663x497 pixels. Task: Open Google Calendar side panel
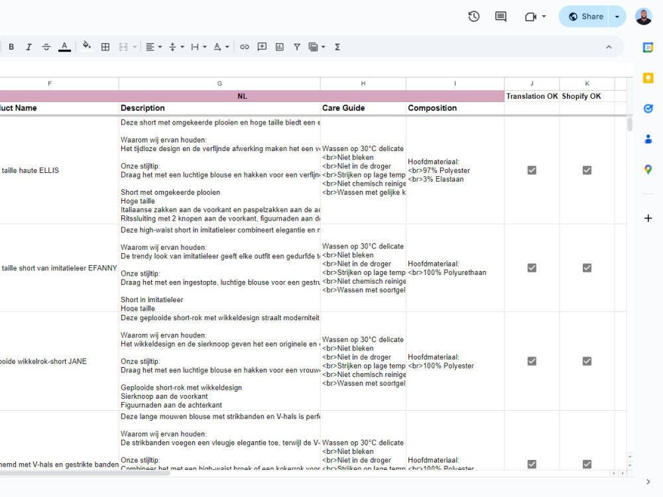[x=648, y=47]
